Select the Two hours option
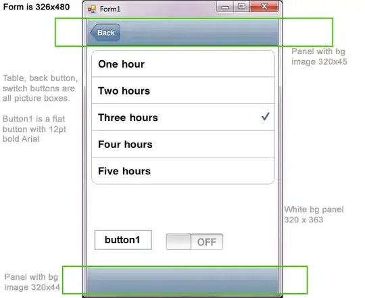This screenshot has height=298, width=365. (x=183, y=91)
